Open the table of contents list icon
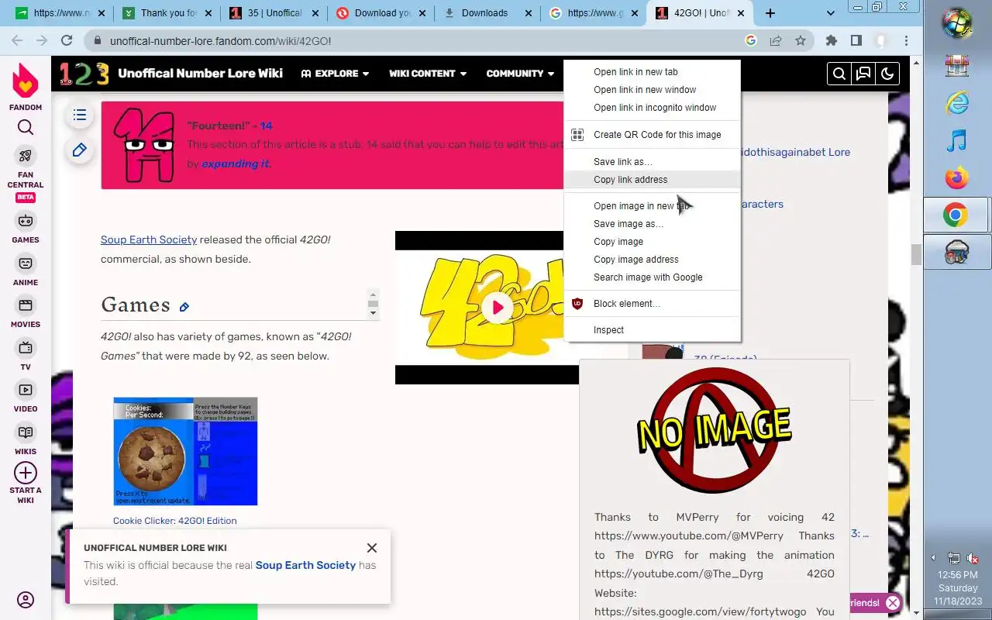Viewport: 992px width, 620px height. pyautogui.click(x=79, y=115)
